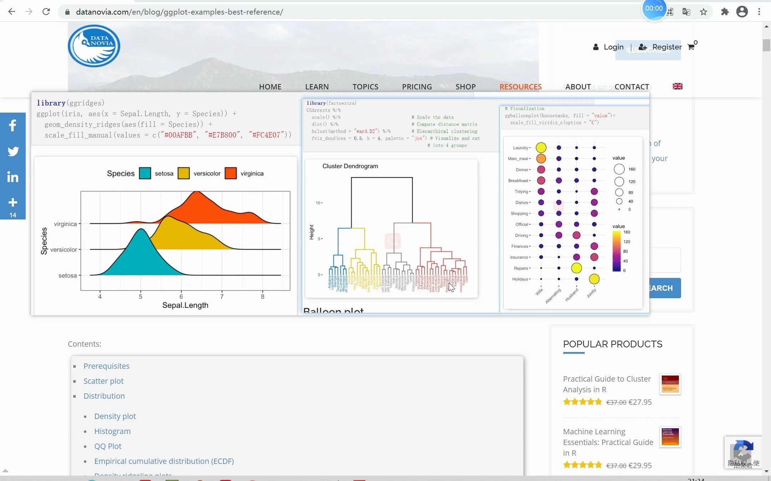Select the TOPICS navigation menu
The width and height of the screenshot is (771, 481).
click(x=365, y=86)
